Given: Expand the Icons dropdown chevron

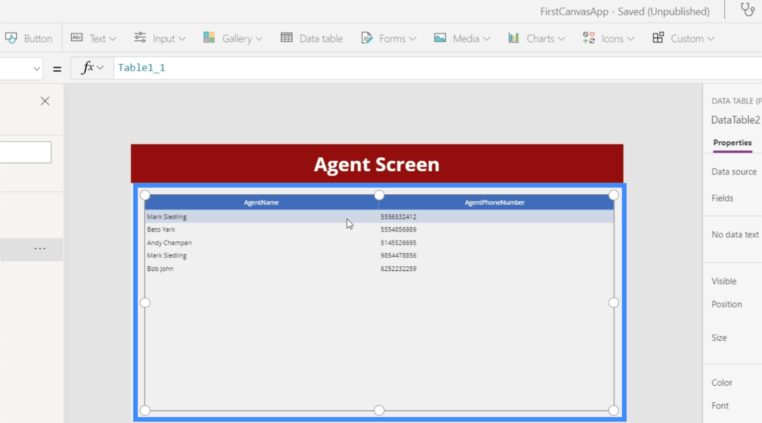Looking at the screenshot, I should (x=630, y=39).
